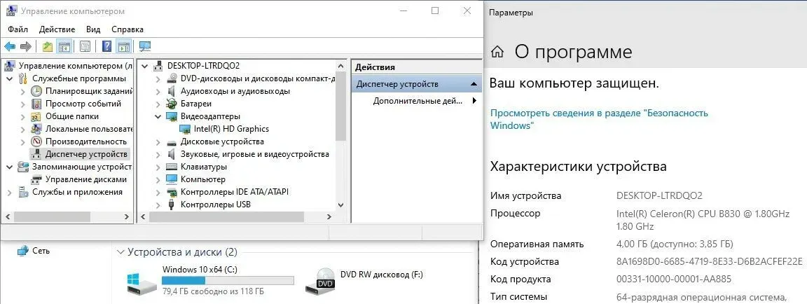Open the Справка menu
Screen dimensions: 807x304
127,29
